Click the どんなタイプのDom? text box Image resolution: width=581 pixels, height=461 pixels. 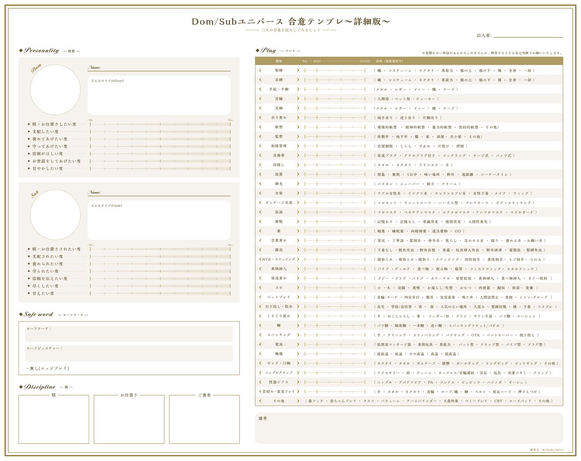tap(159, 95)
